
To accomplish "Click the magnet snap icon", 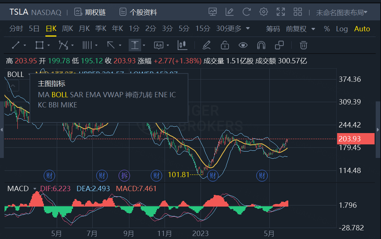I will 261,46.
